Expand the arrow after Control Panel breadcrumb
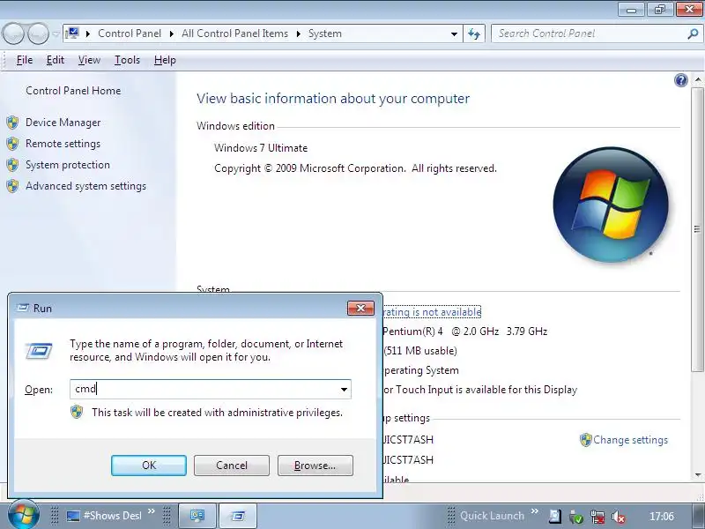Viewport: 705px width, 529px height. pos(171,34)
